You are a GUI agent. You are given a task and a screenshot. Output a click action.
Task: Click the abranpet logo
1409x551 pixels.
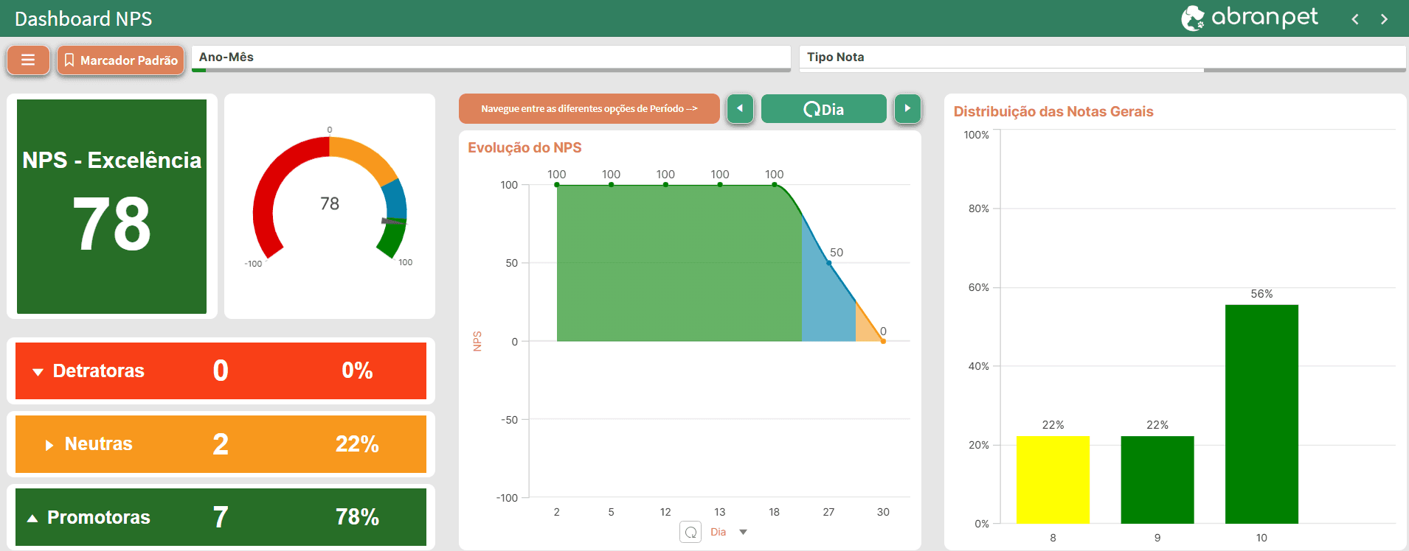point(1249,18)
